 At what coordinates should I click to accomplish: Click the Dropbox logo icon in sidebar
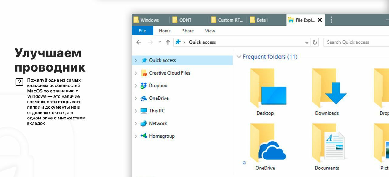point(144,86)
